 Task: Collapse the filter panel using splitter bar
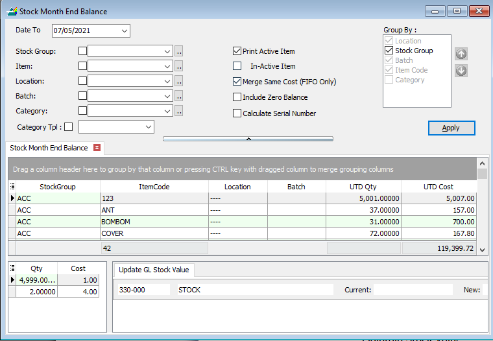pyautogui.click(x=248, y=139)
